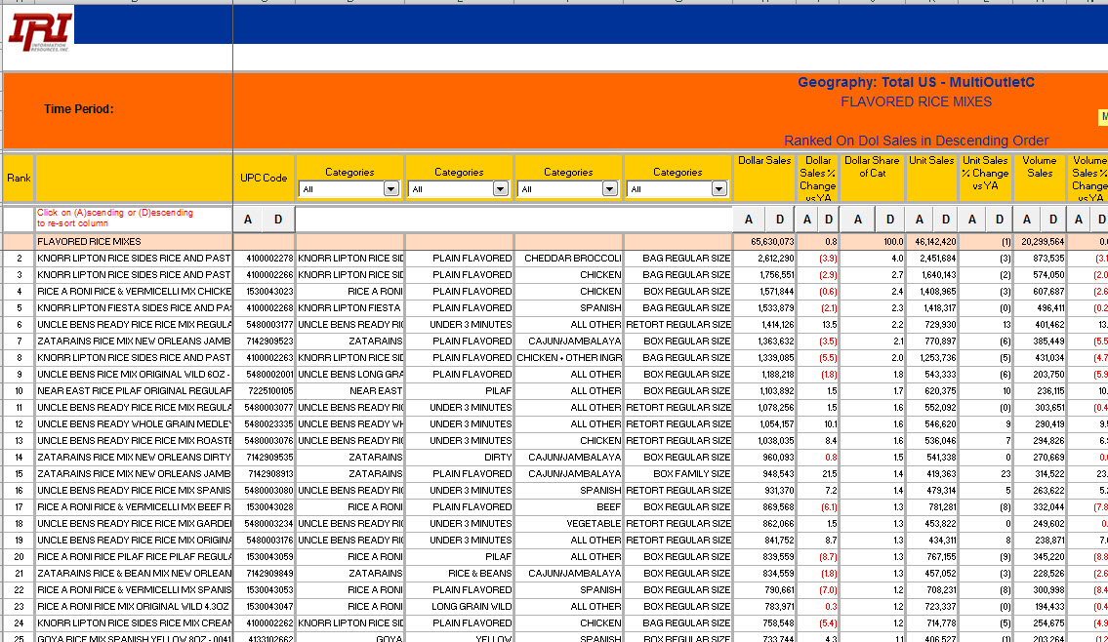Screen dimensions: 1108x642
Task: Select the Dollar Sales column header
Action: [x=764, y=178]
